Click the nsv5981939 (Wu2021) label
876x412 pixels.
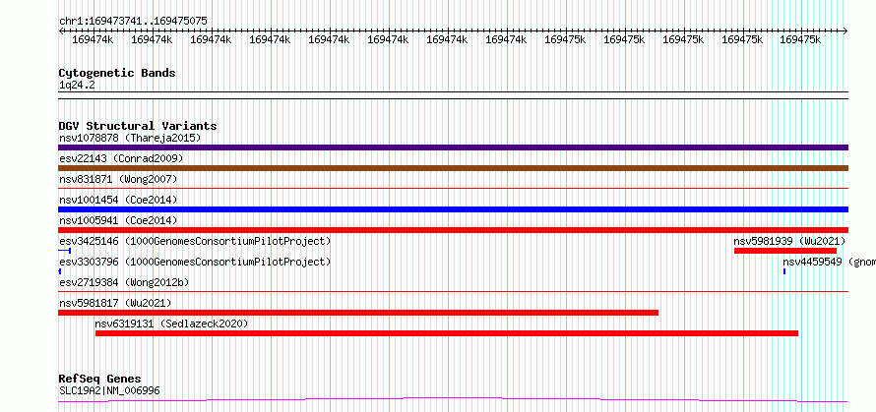point(789,241)
